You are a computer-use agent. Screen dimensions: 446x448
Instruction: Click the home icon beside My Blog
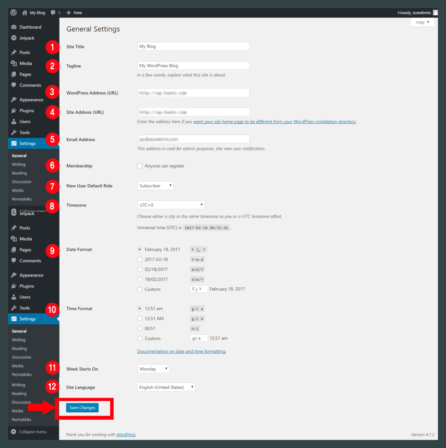click(x=25, y=13)
